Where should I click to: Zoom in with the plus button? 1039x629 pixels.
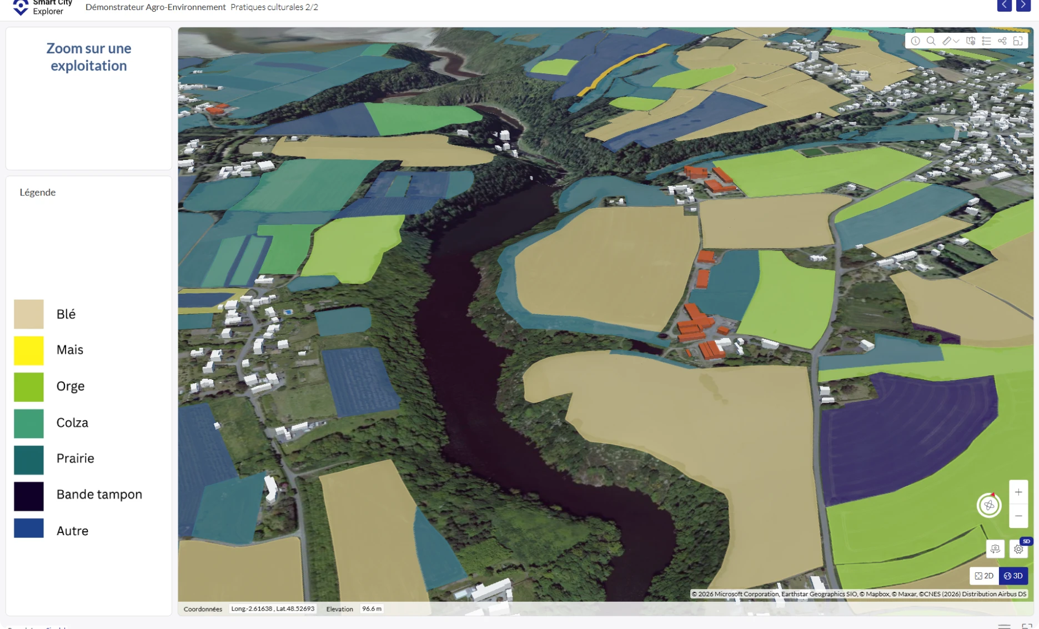[1018, 492]
